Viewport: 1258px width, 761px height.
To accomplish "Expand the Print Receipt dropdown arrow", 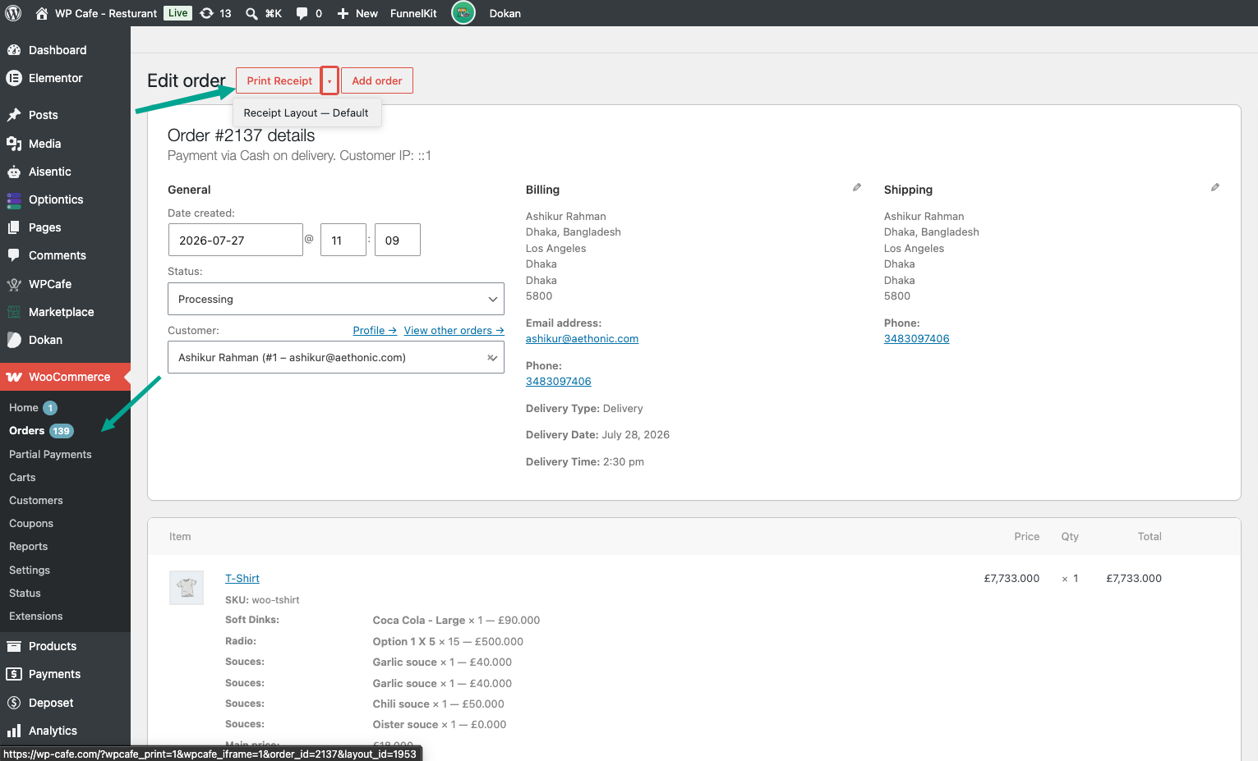I will click(x=329, y=80).
